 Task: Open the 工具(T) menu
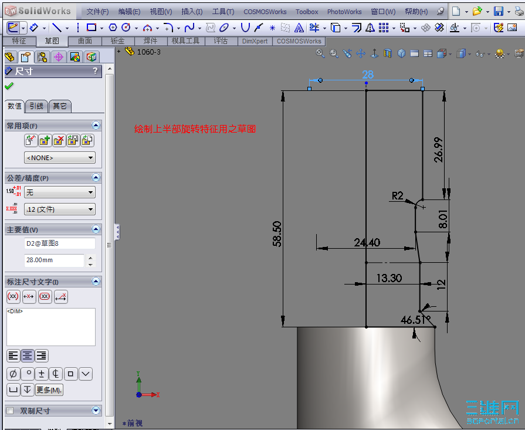(223, 12)
